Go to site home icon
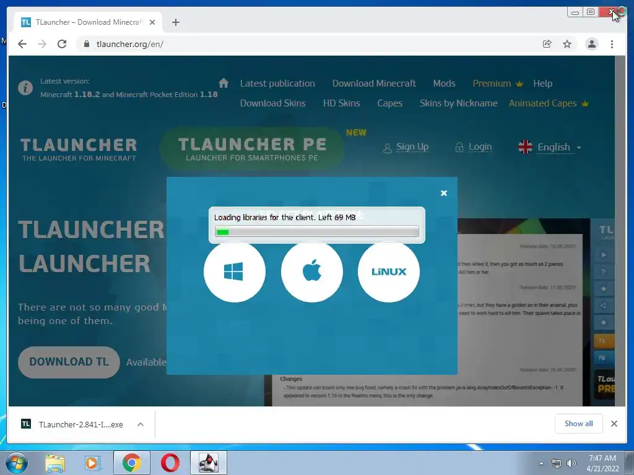 223,83
